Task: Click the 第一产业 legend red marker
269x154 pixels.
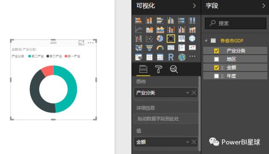Action: 66,56
